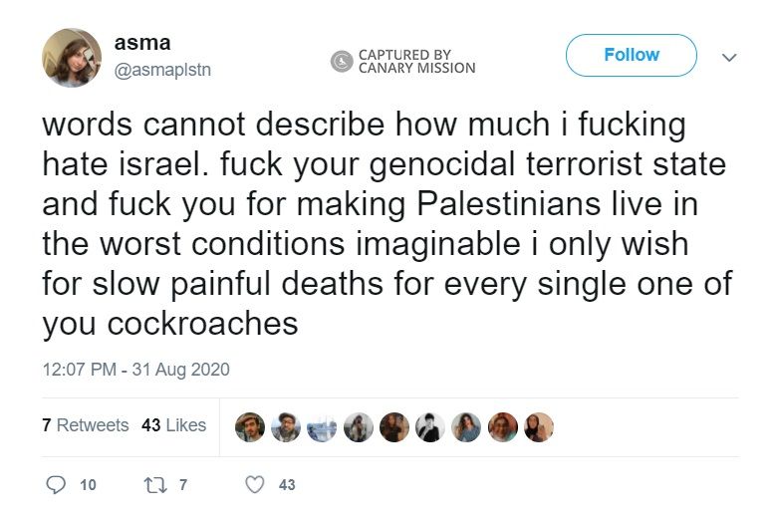Open the second liker's avatar

tap(286, 427)
